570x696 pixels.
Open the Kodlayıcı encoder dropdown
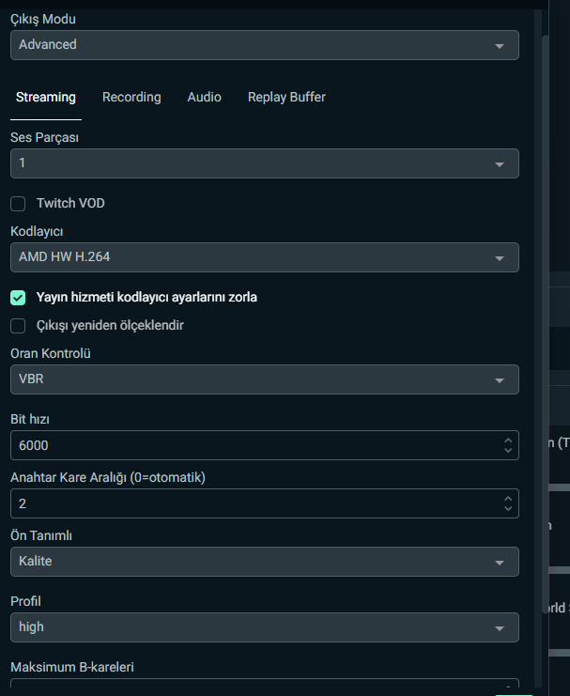pyautogui.click(x=264, y=256)
